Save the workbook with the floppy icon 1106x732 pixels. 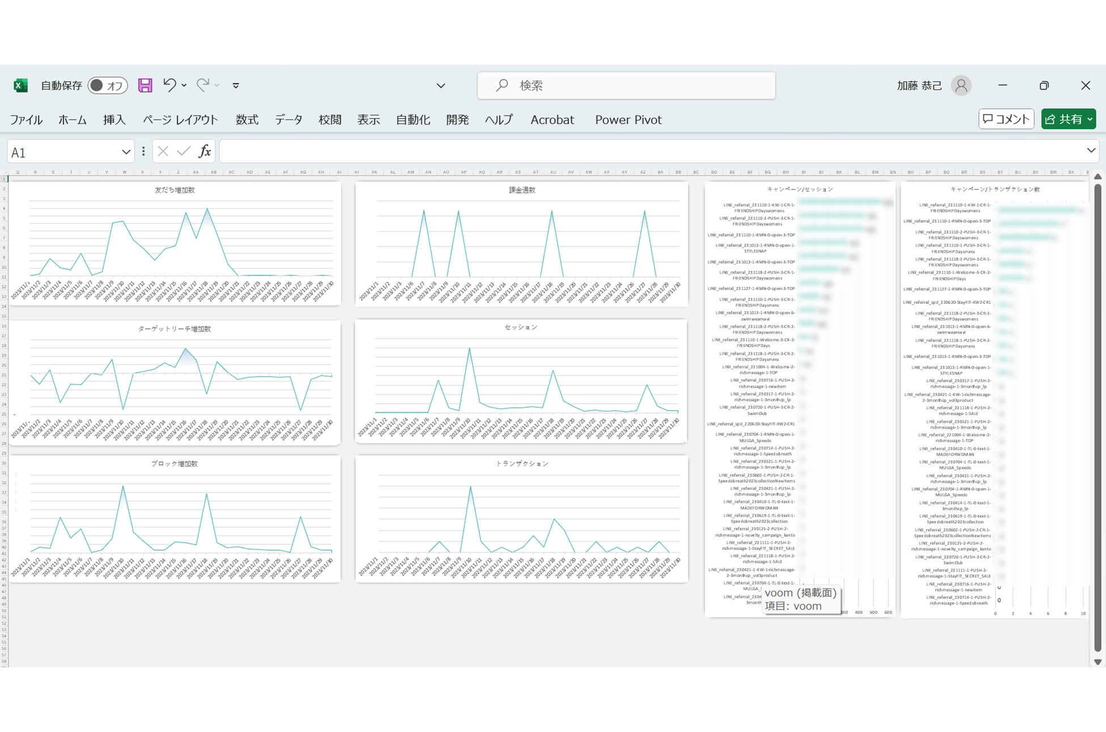pos(145,86)
